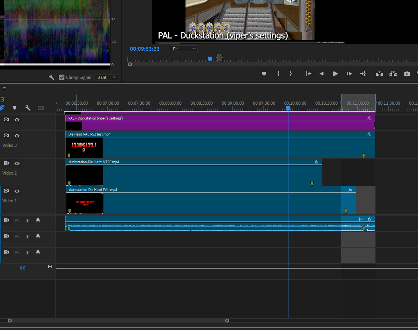418x330 pixels.
Task: Hide Video 3 track output
Action: pos(17,136)
